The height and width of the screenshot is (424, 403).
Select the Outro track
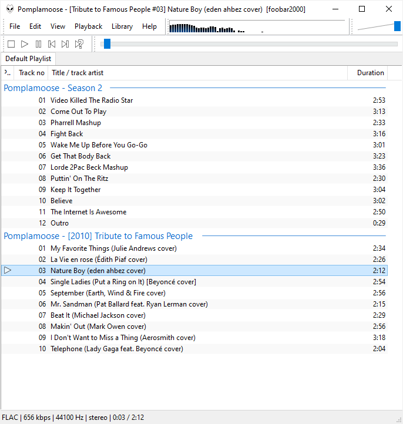click(194, 223)
